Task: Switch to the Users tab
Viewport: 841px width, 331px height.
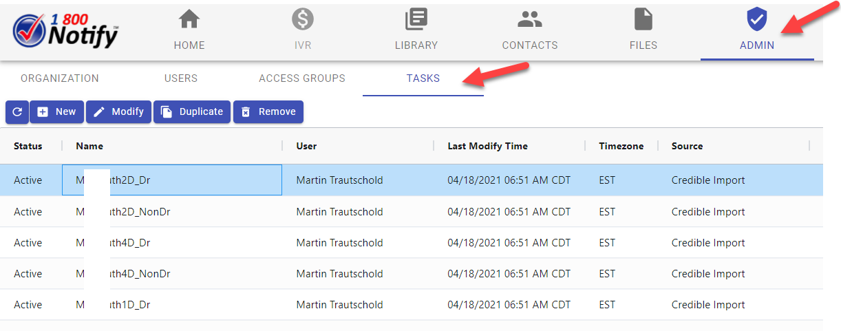Action: (181, 78)
